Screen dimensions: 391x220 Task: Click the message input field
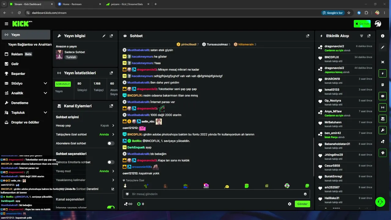click(216, 194)
